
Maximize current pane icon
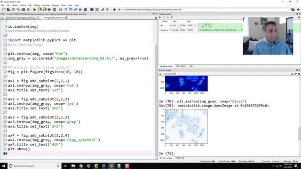[x=92, y=9]
